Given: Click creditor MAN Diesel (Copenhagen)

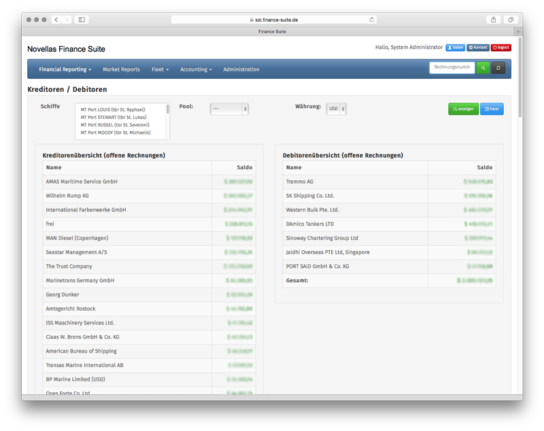Looking at the screenshot, I should point(77,238).
